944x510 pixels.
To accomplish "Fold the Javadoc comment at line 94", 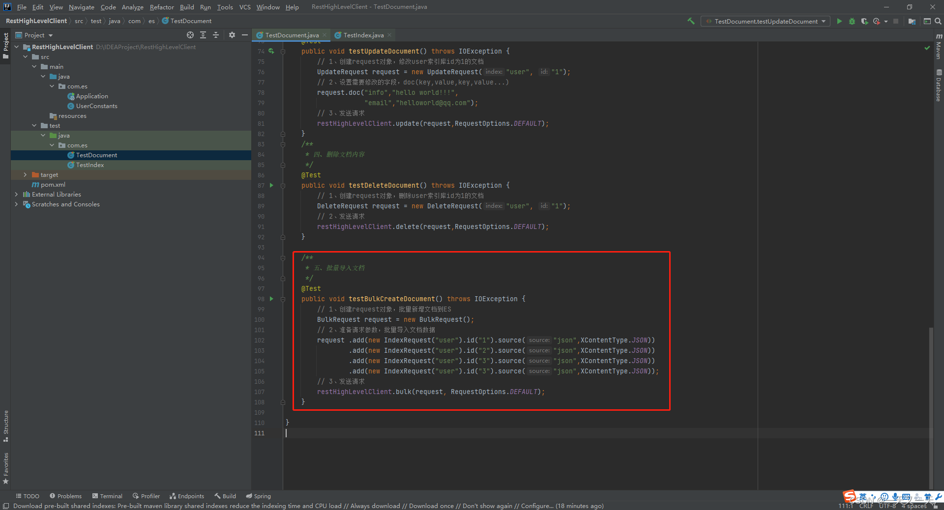I will point(283,257).
